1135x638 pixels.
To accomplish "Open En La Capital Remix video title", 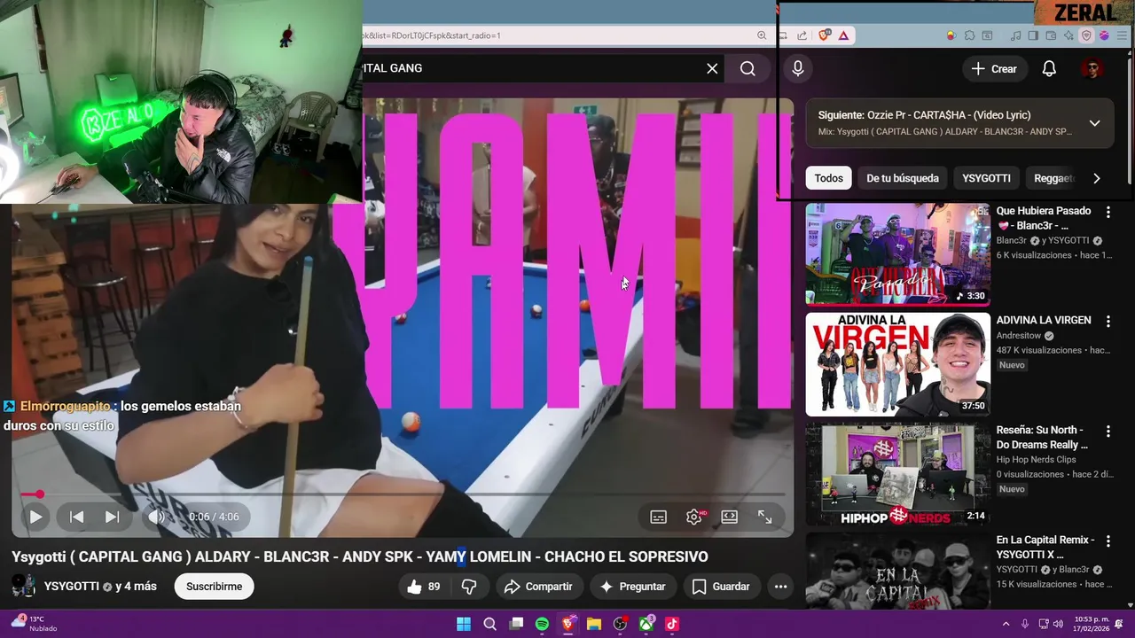I will pos(1045,547).
